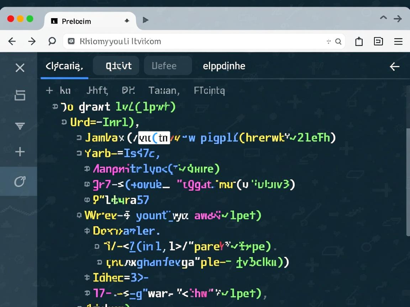Click the 'Taиan,' toolbar label

tap(164, 91)
